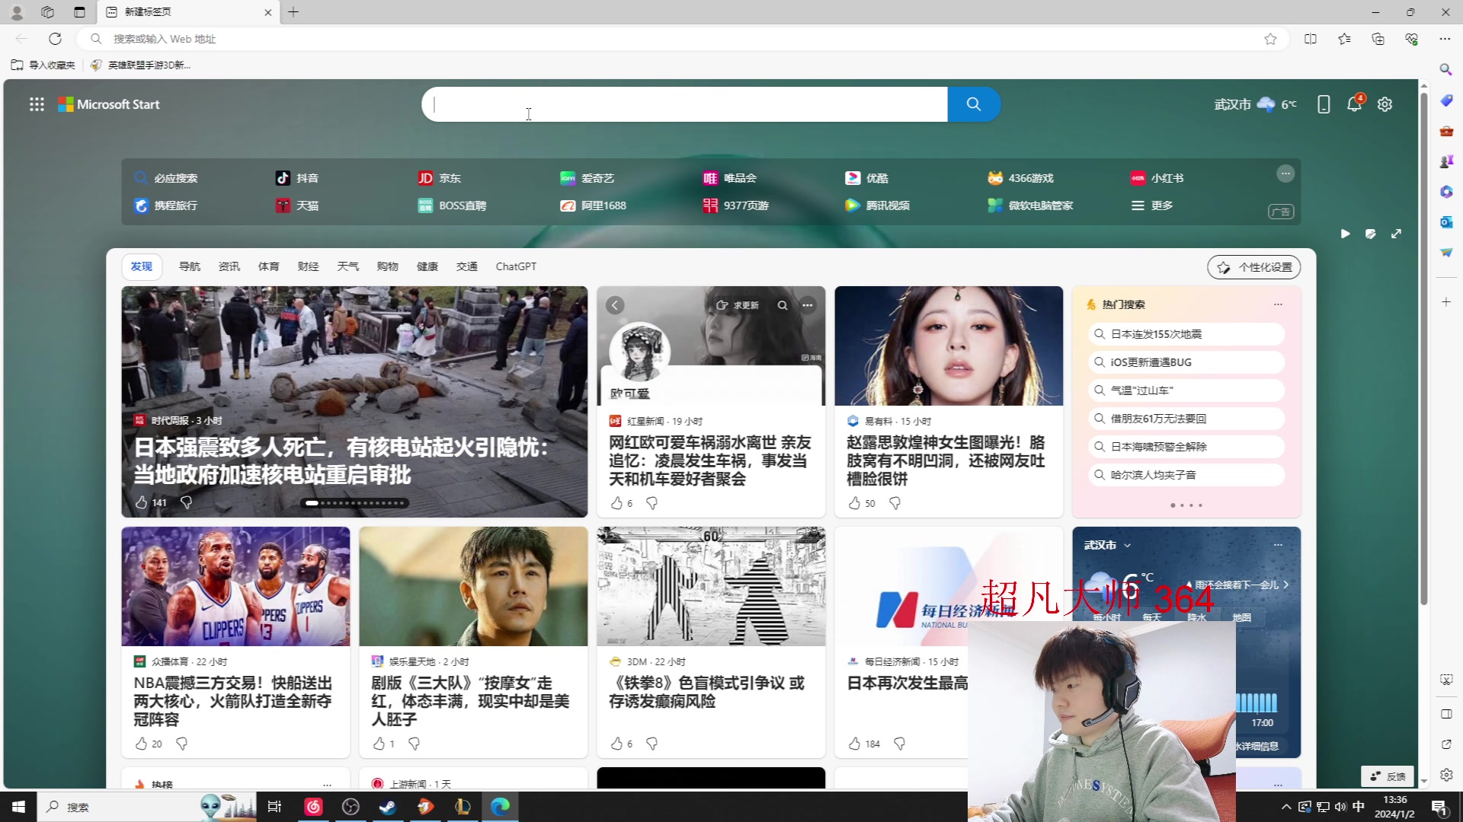Viewport: 1463px width, 822px height.
Task: Open the 小红书 shortcut
Action: pyautogui.click(x=1157, y=178)
